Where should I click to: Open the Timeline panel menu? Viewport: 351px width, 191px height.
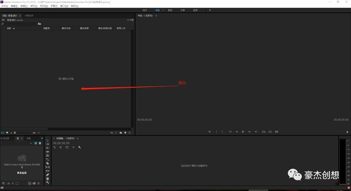click(78, 139)
